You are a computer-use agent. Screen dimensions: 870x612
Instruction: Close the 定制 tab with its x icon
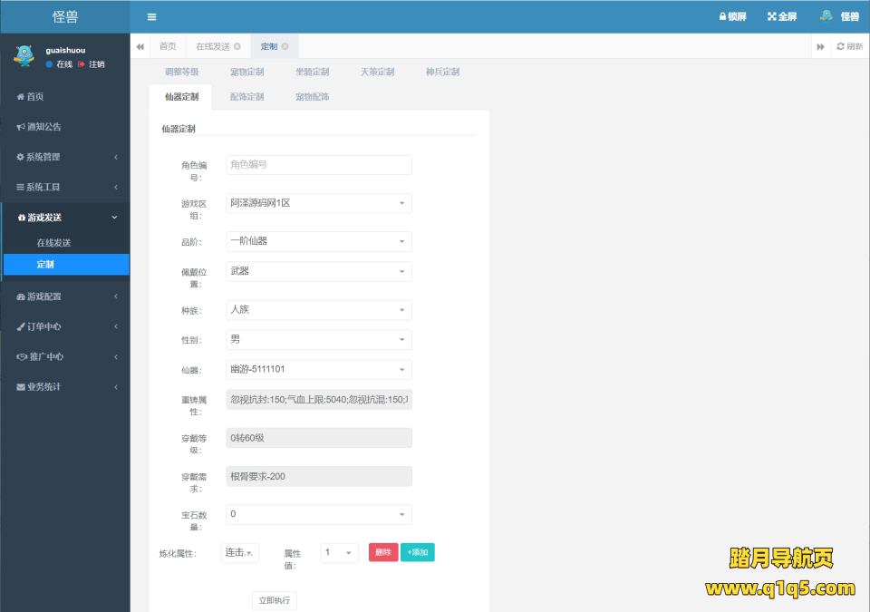coord(285,46)
